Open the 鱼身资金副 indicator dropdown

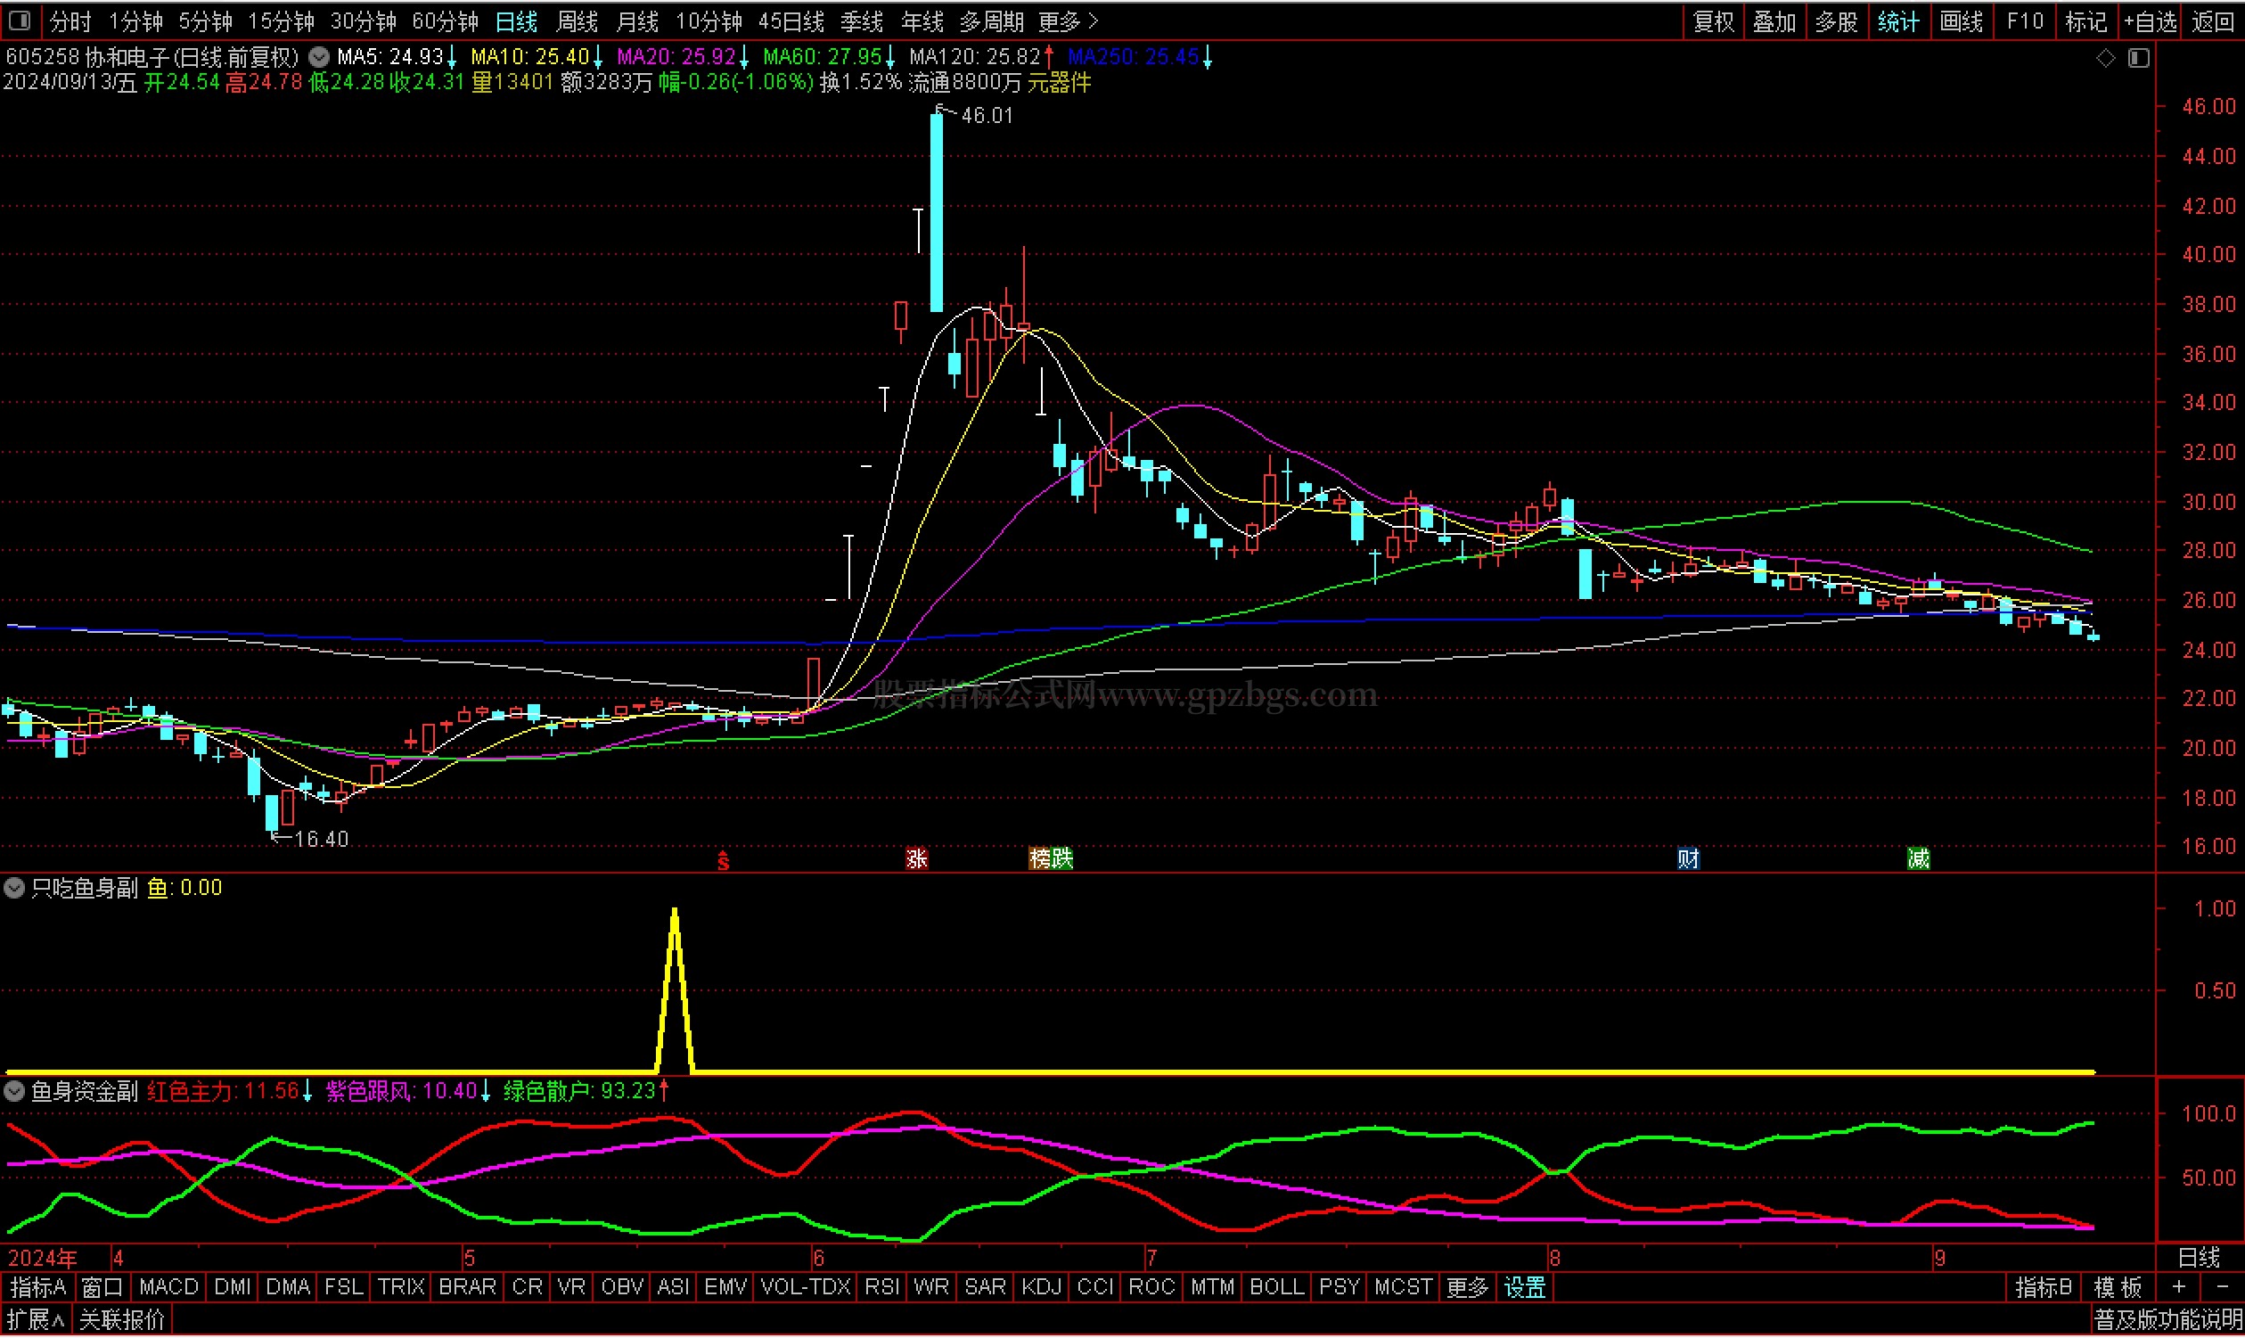pos(13,1092)
